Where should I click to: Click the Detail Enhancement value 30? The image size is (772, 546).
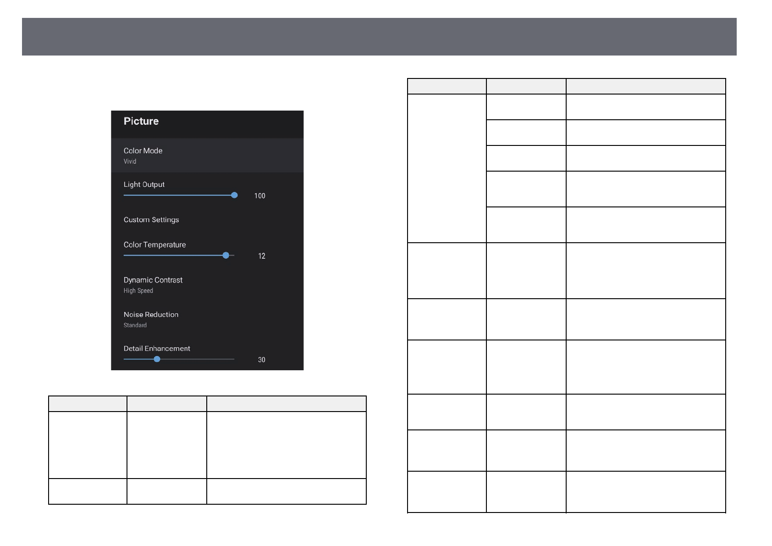tap(261, 360)
